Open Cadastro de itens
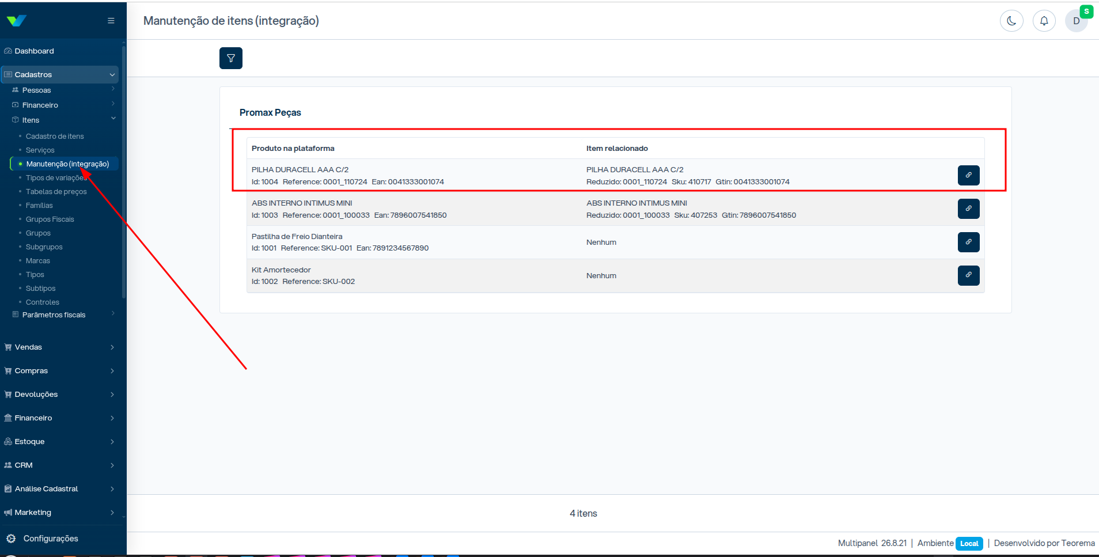 (55, 137)
